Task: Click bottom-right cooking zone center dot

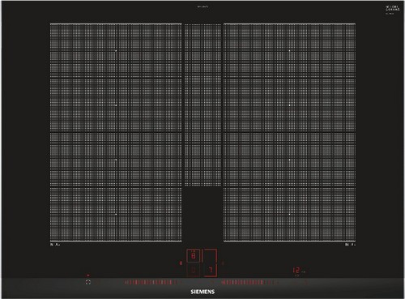Action: coord(289,214)
